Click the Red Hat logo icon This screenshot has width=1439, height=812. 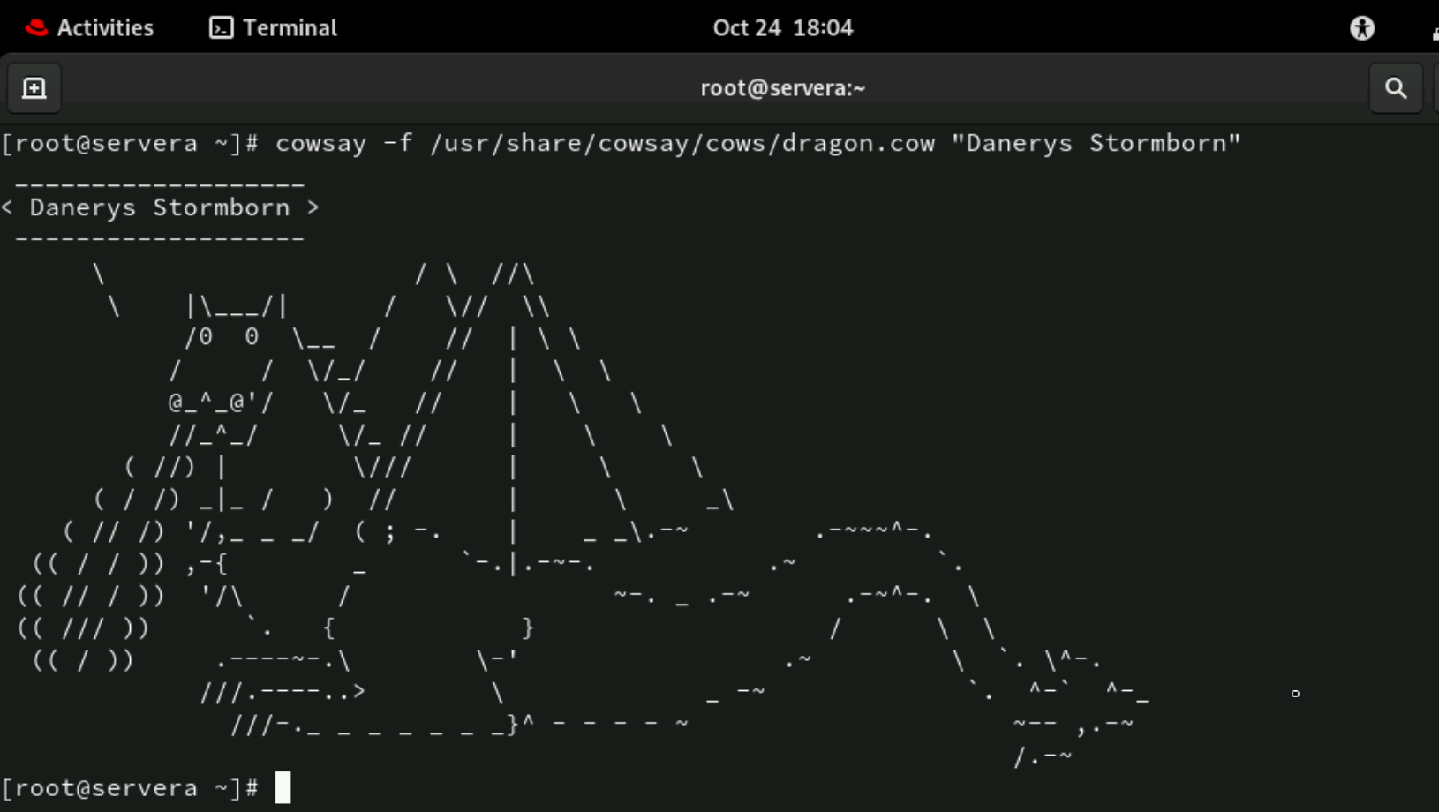coord(36,26)
